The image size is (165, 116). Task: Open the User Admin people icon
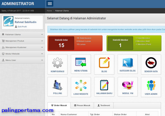[x=151, y=85]
